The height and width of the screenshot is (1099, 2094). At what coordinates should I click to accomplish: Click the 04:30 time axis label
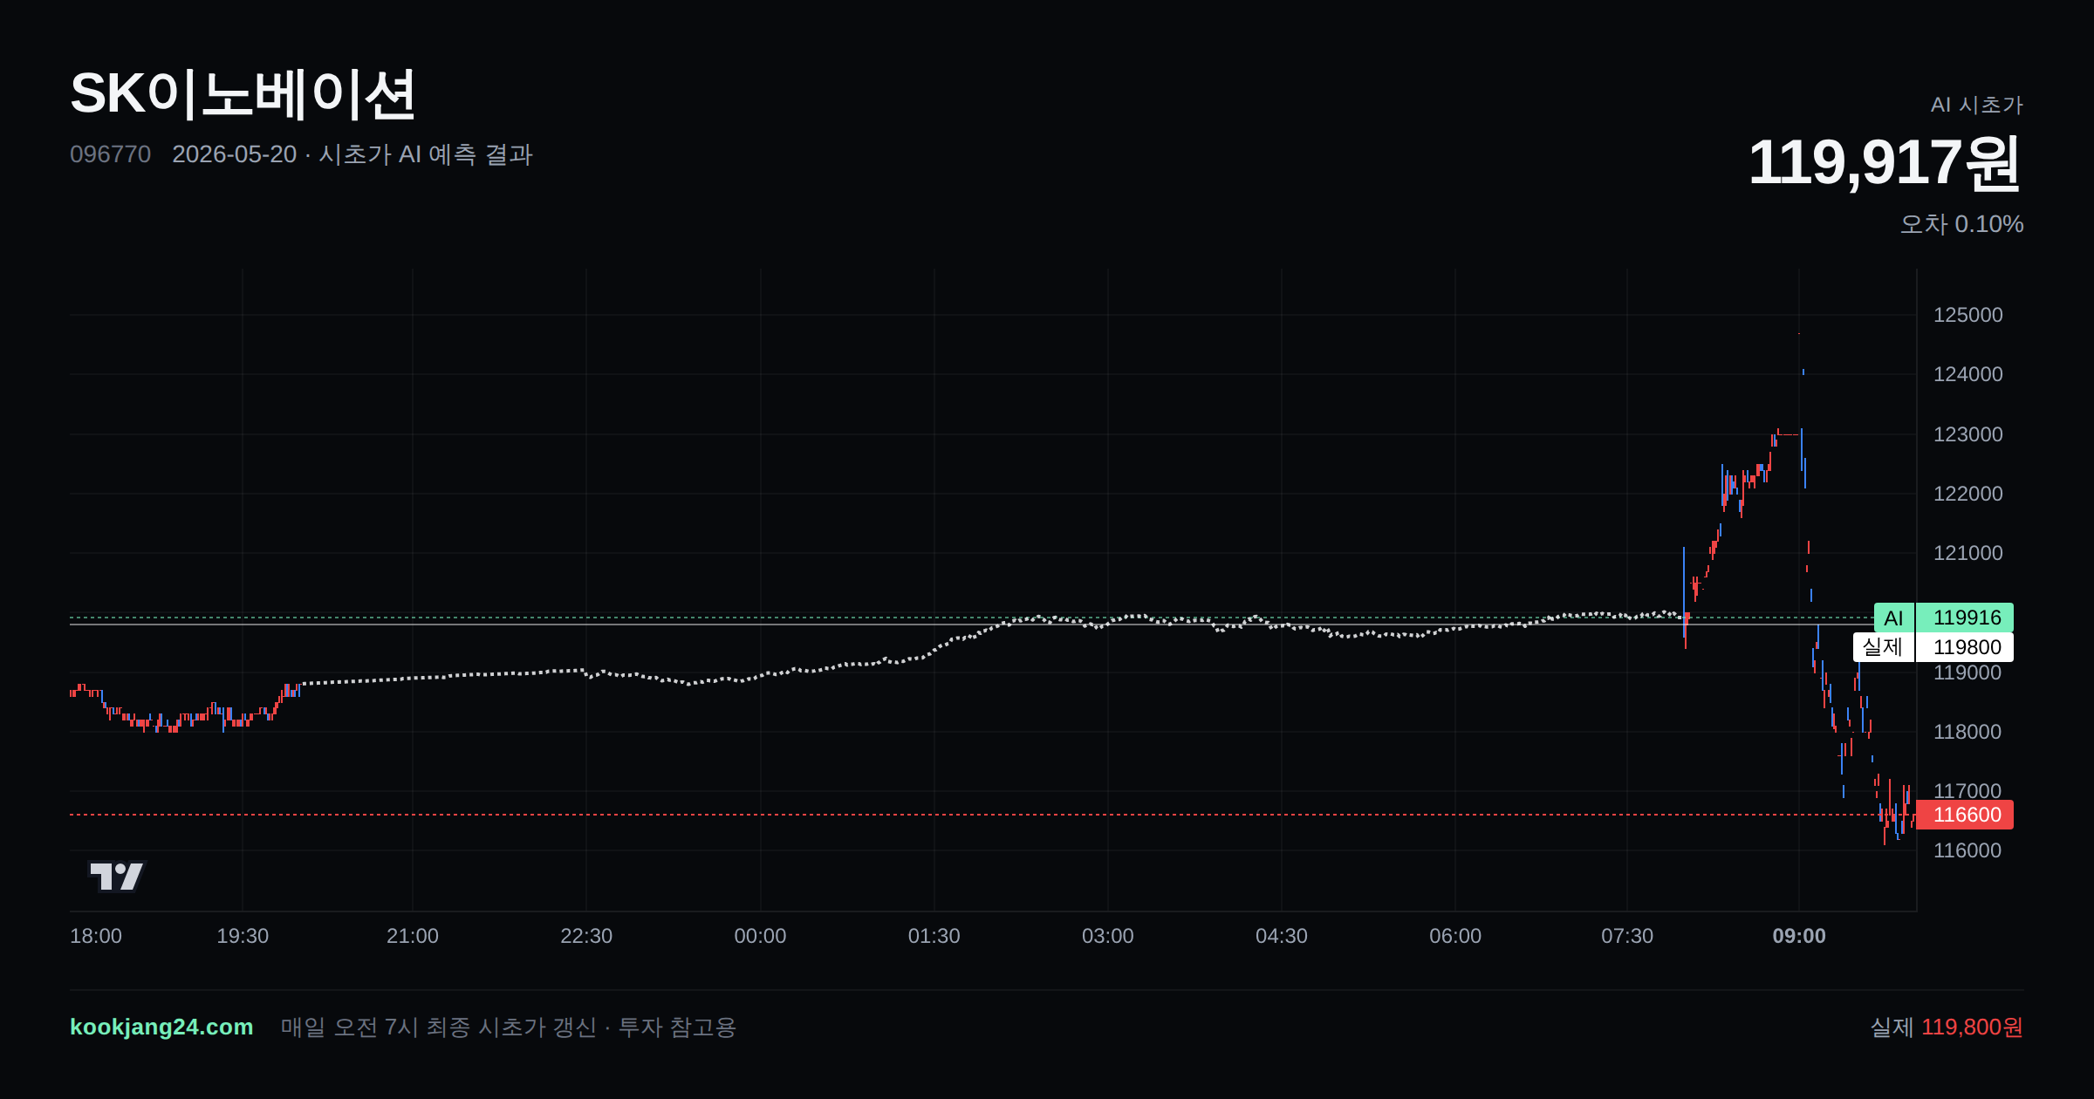1281,936
